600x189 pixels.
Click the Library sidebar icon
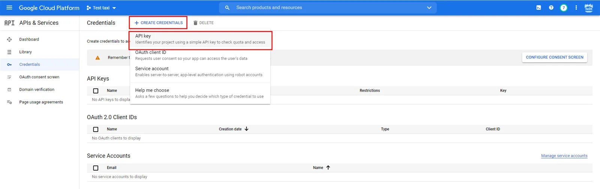(9, 52)
